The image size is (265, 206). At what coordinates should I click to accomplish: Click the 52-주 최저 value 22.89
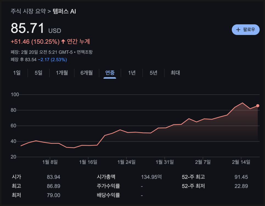(x=241, y=186)
